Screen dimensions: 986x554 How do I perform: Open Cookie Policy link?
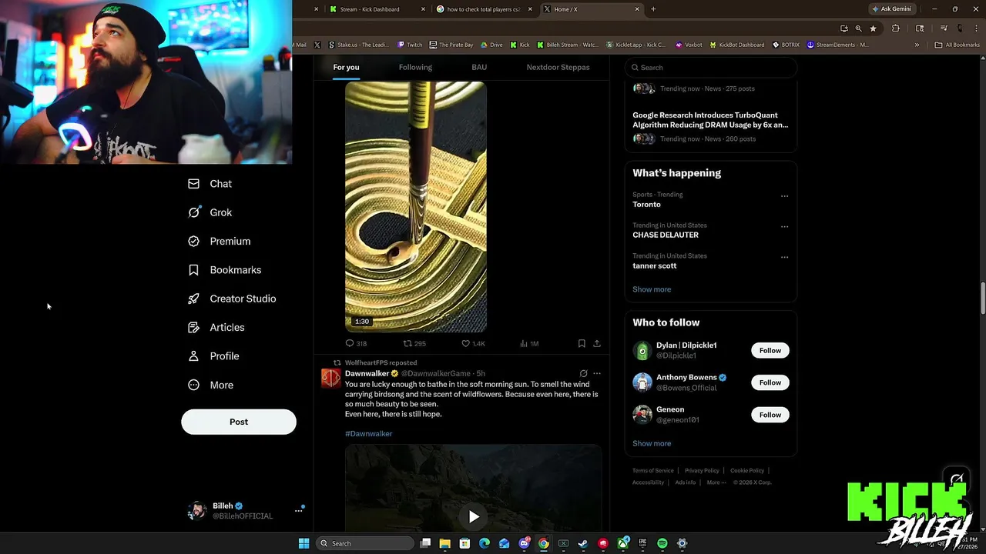point(747,470)
